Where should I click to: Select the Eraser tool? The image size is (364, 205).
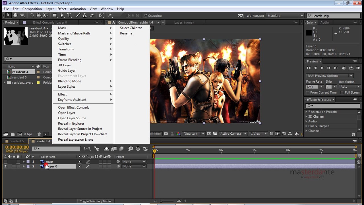(92, 15)
